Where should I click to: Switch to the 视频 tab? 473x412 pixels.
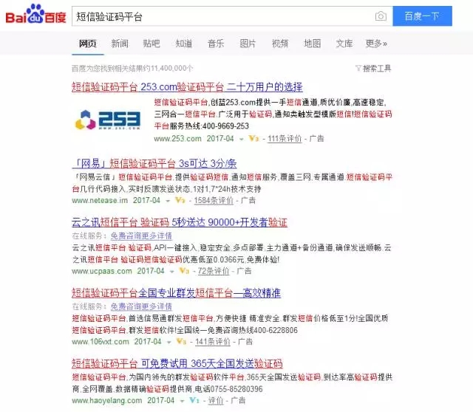280,44
